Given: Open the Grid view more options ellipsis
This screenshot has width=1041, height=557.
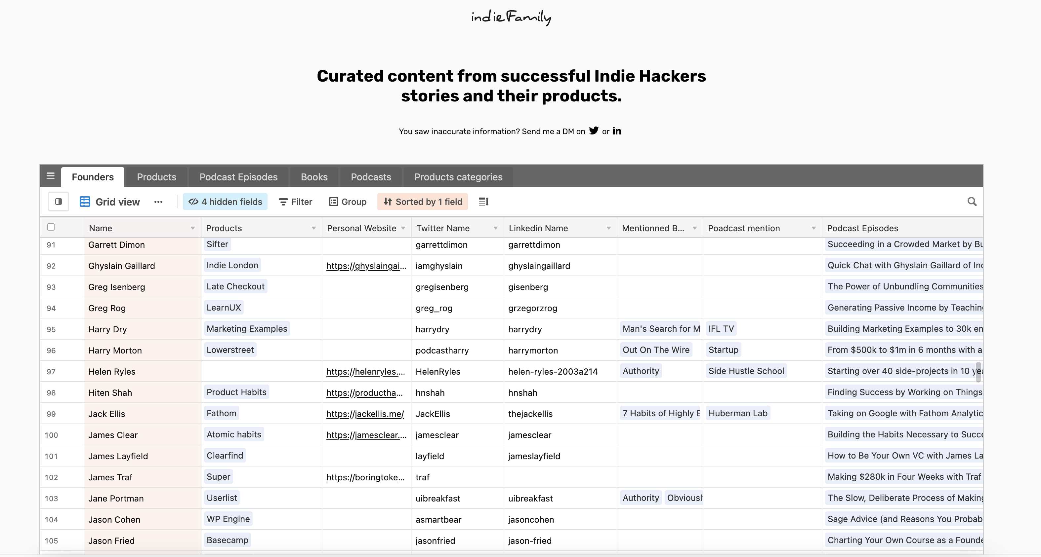Looking at the screenshot, I should point(158,202).
